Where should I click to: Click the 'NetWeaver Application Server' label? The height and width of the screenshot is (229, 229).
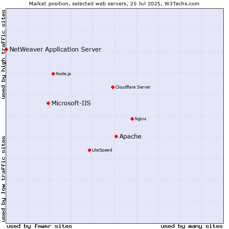[55, 50]
